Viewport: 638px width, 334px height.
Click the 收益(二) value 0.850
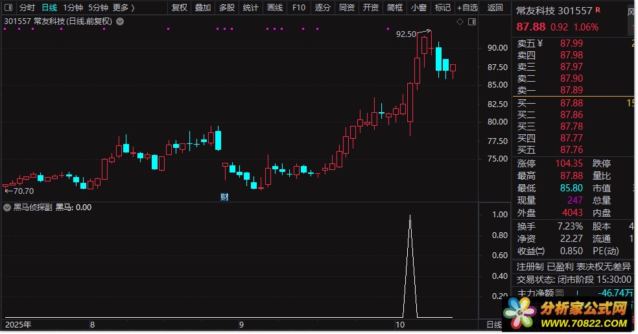point(571,250)
